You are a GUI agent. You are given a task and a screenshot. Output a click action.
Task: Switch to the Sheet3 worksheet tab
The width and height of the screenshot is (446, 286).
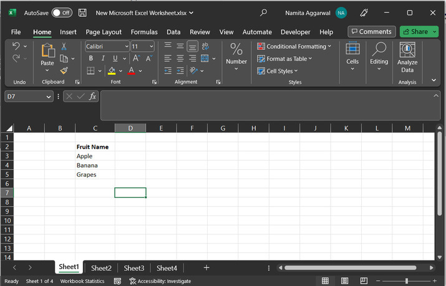click(x=133, y=268)
